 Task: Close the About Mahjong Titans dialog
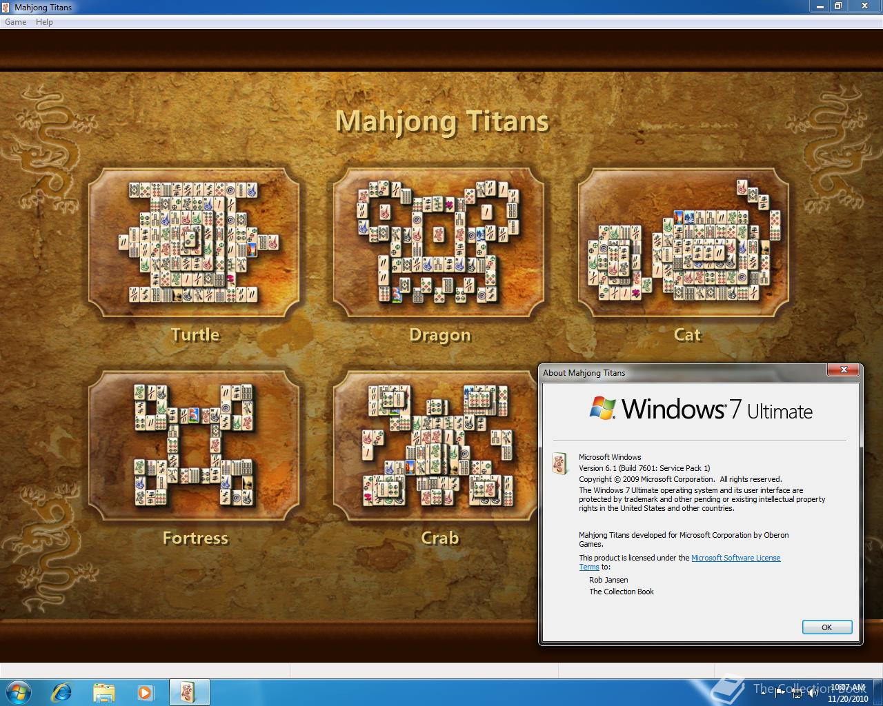(844, 371)
